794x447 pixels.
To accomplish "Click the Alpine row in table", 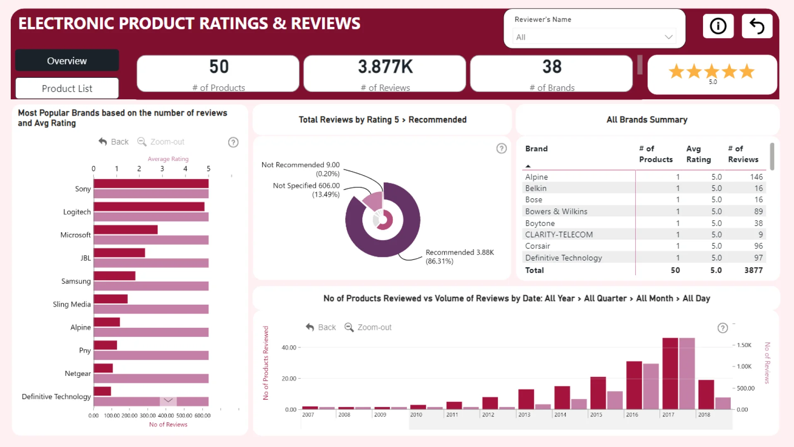I will pos(644,177).
